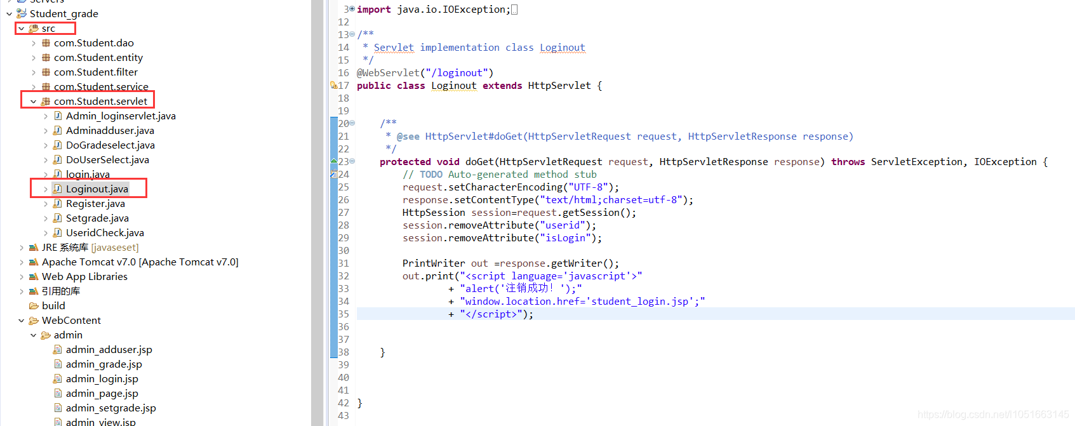Click the warning marker on line 17

334,86
